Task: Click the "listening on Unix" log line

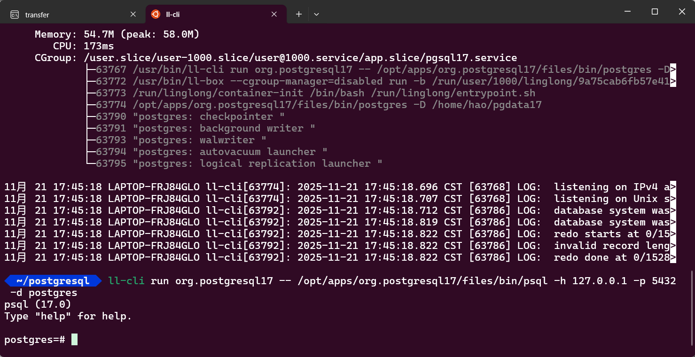Action: click(x=340, y=199)
